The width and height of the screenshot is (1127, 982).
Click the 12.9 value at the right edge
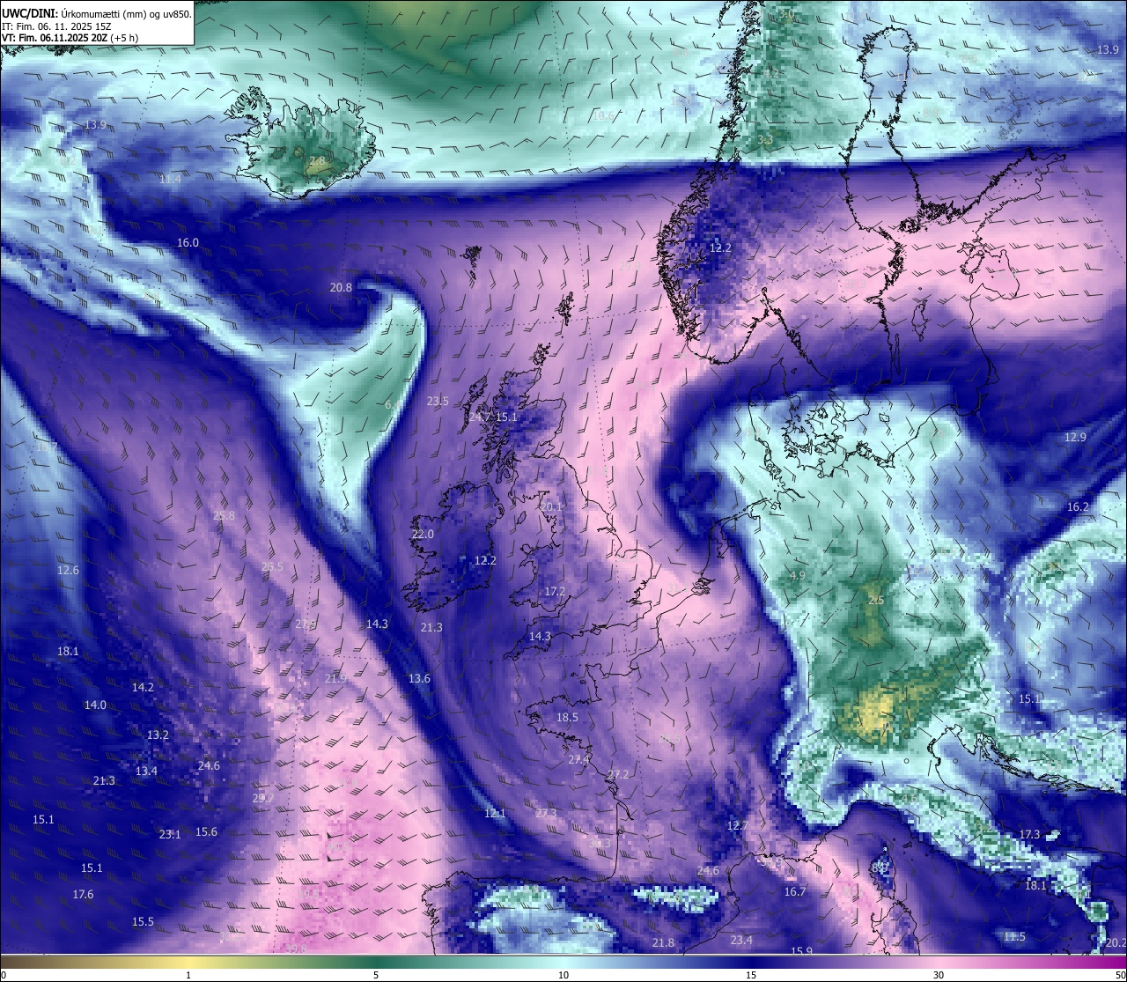point(1075,438)
